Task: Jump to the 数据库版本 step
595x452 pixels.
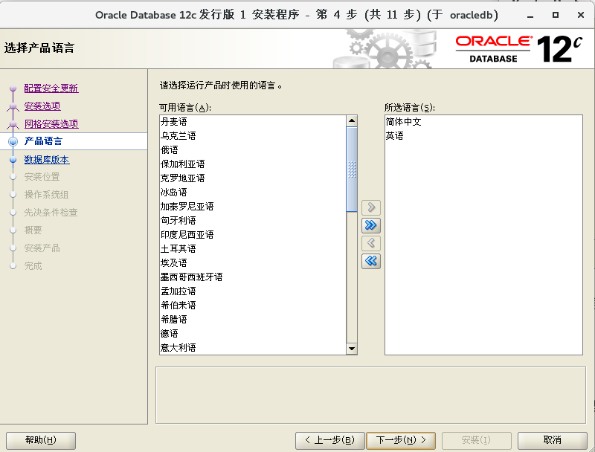Action: [47, 160]
